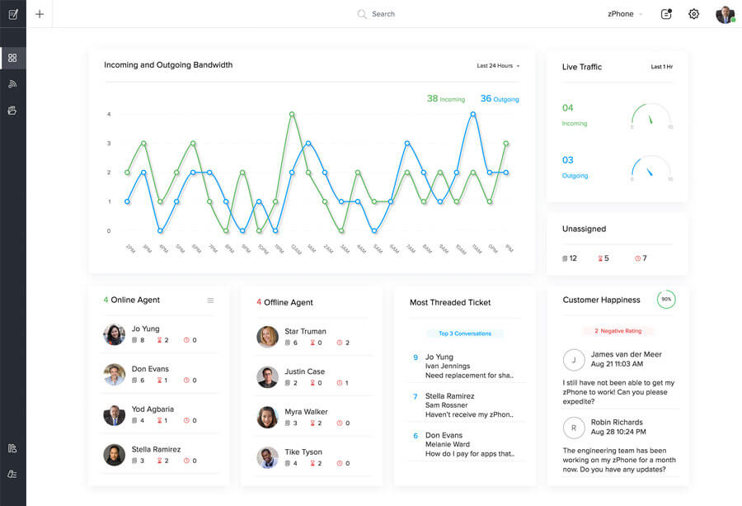Click the plus add-new icon
Screen dimensions: 742x506
click(x=40, y=14)
